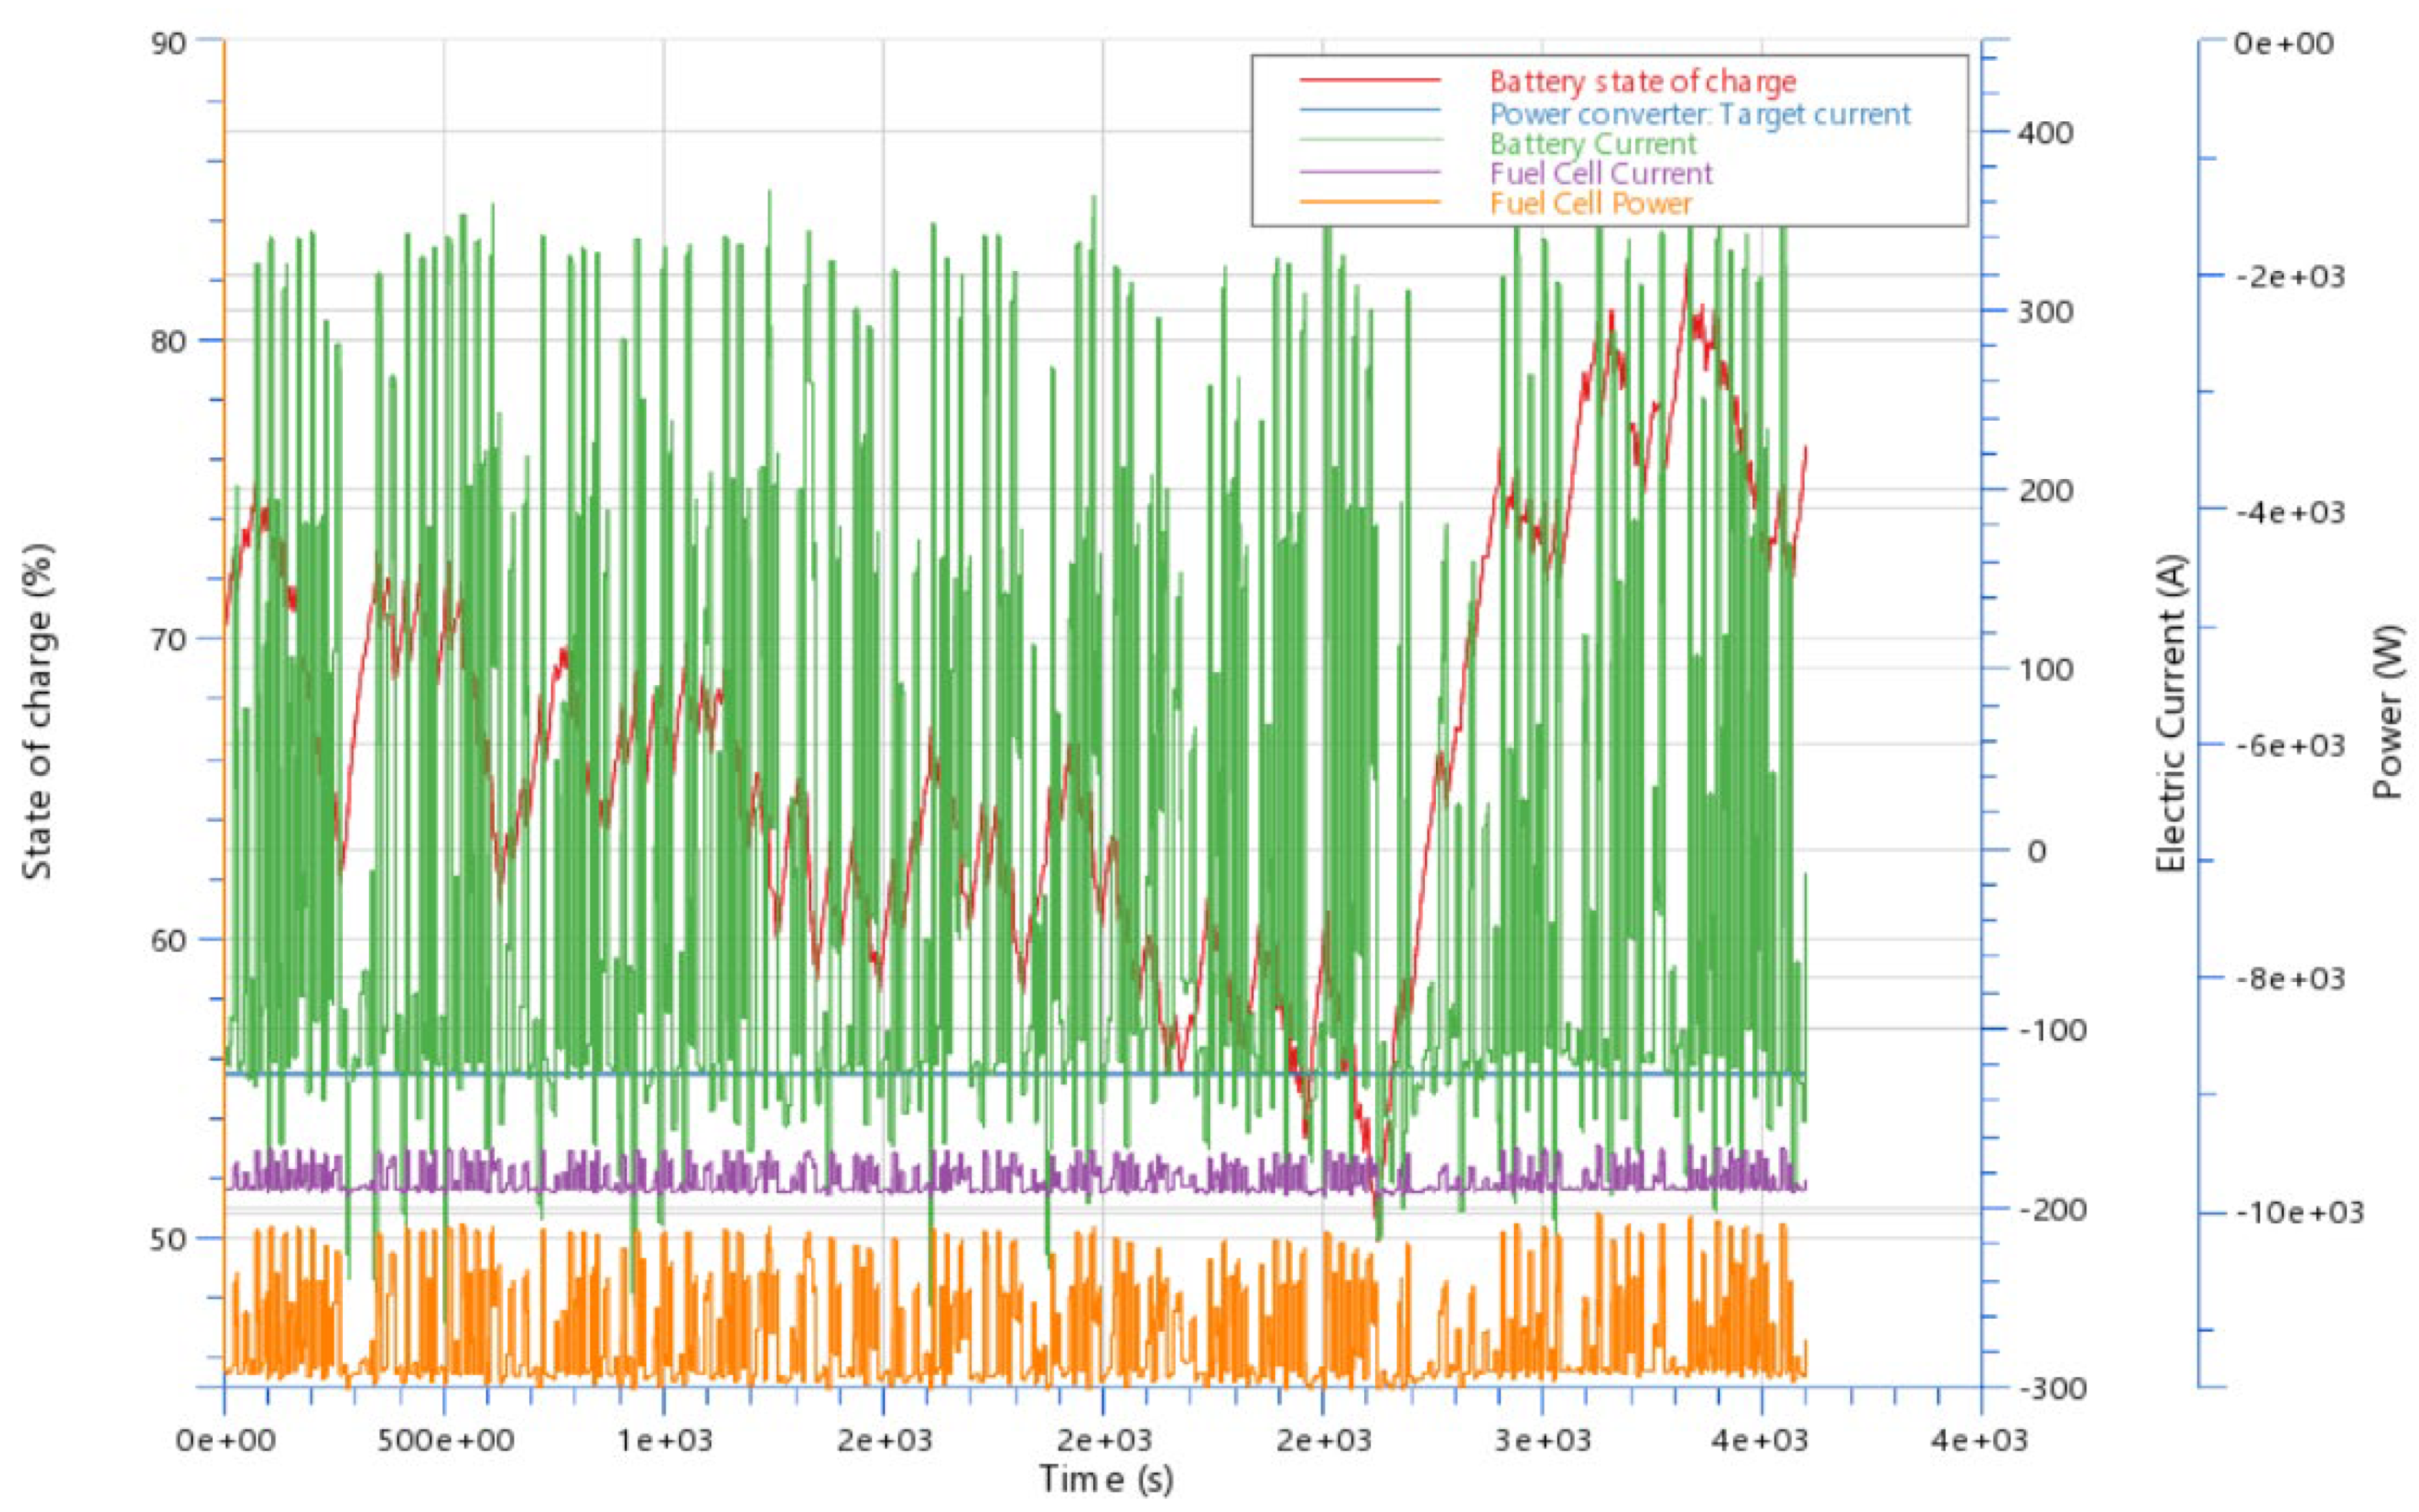This screenshot has width=2419, height=1512.
Task: Select the 'Fuel Cell Current' legend entry
Action: click(1601, 173)
